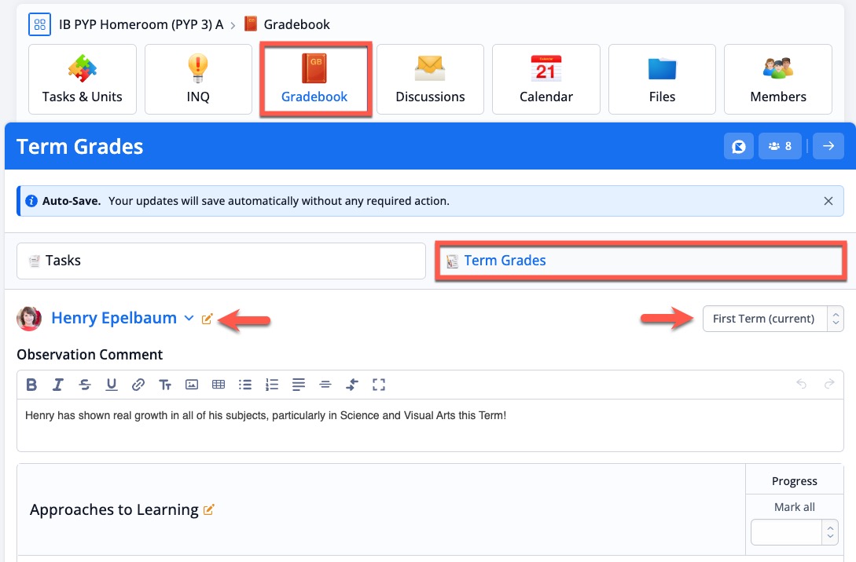Open the student selector next to Henry Epelbaum
Image resolution: width=856 pixels, height=562 pixels.
[x=189, y=319]
